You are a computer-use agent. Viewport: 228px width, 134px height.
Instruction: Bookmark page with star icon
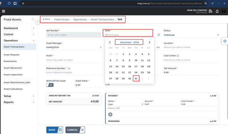[23, 3]
